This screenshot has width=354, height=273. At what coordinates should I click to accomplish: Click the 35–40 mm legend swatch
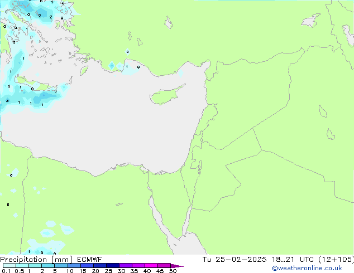pyautogui.click(x=138, y=266)
